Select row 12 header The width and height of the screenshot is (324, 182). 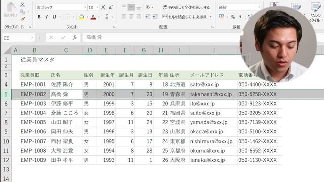(x=6, y=160)
